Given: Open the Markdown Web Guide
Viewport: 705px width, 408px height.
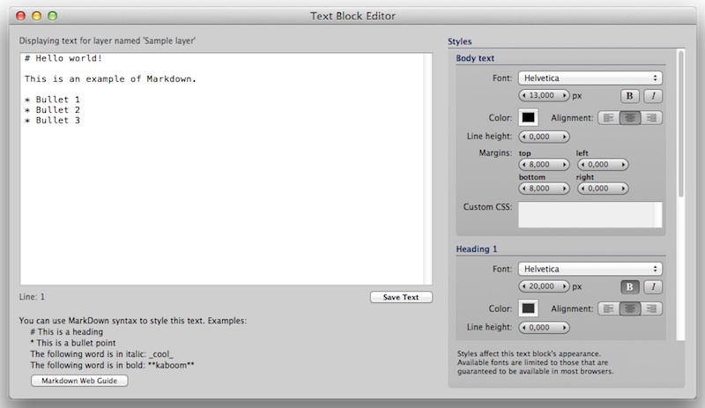Looking at the screenshot, I should click(x=79, y=381).
